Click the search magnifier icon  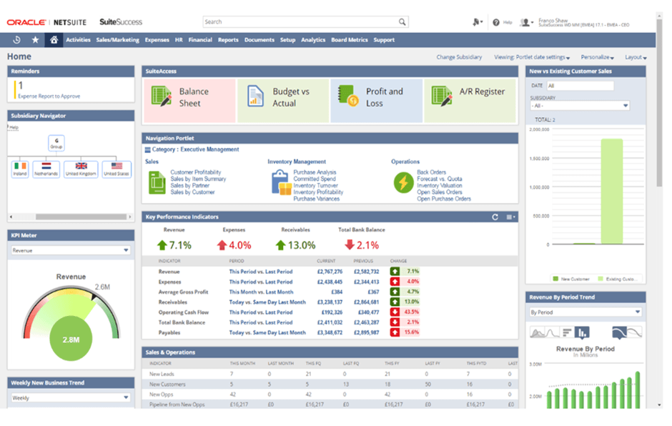click(402, 22)
